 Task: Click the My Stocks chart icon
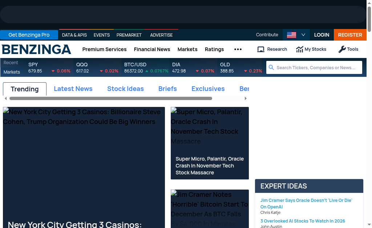coord(299,49)
